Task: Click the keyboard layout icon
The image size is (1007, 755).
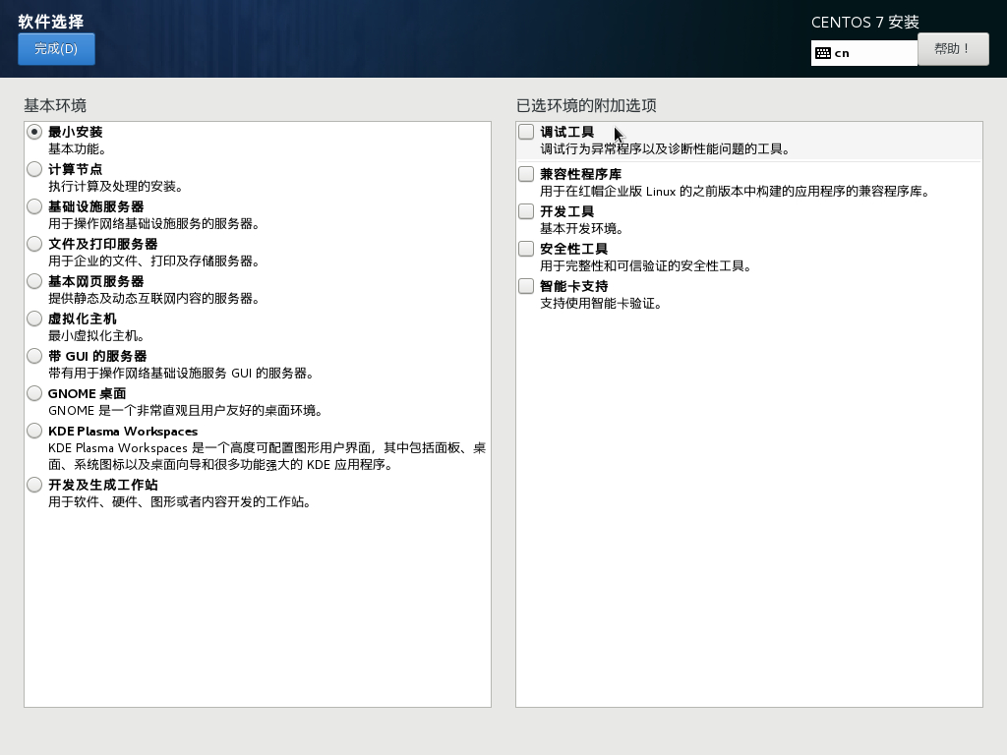Action: [822, 52]
